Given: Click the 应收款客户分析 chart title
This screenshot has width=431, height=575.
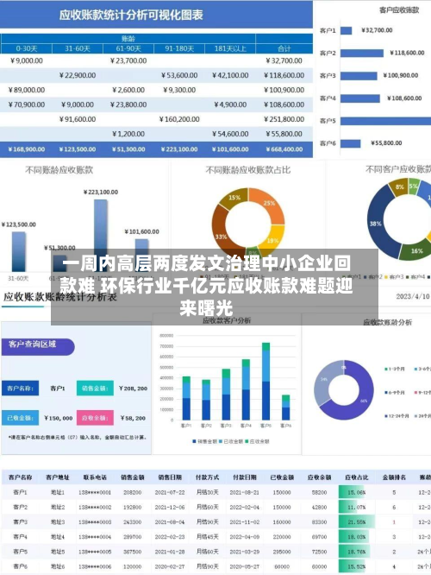Looking at the screenshot, I should coord(227,320).
